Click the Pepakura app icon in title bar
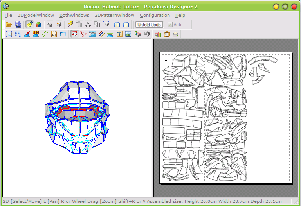 (x=6, y=7)
